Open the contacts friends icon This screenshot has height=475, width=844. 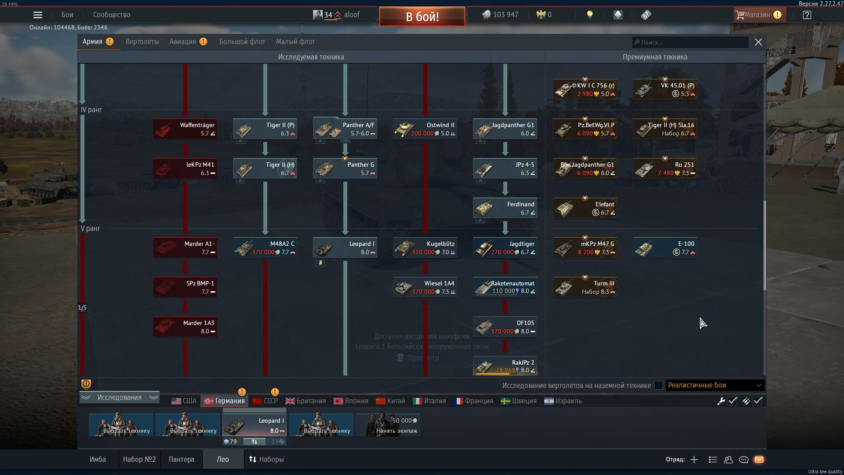(728, 460)
